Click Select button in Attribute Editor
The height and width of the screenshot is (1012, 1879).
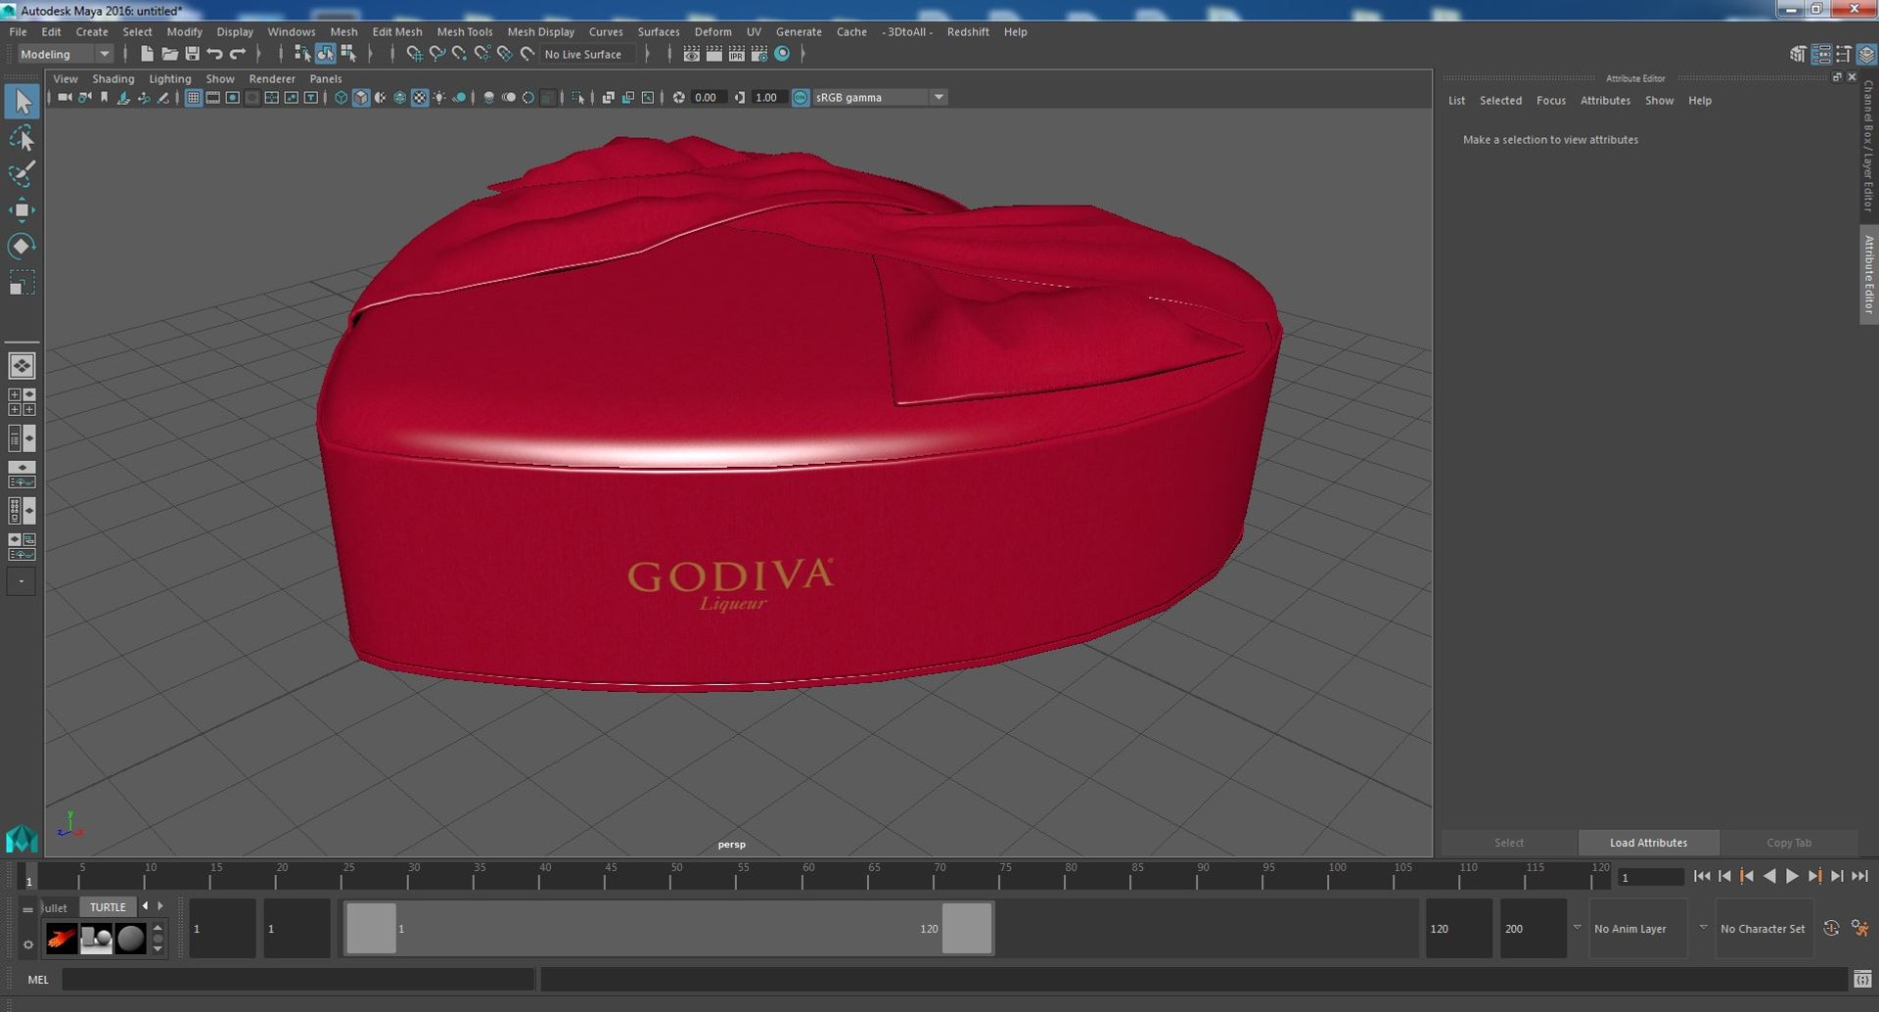[x=1508, y=843]
